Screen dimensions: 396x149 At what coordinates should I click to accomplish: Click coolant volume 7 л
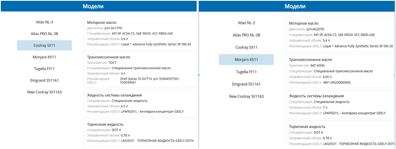pyautogui.click(x=325, y=107)
